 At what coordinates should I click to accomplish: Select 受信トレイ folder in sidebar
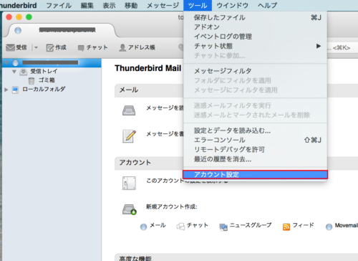click(x=44, y=71)
